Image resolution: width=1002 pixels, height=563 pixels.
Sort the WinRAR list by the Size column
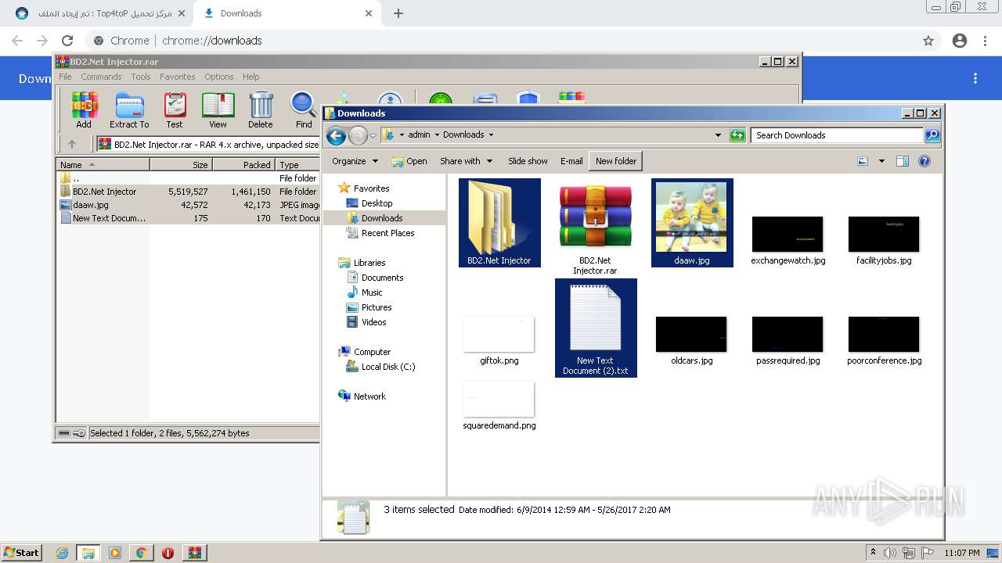click(181, 165)
